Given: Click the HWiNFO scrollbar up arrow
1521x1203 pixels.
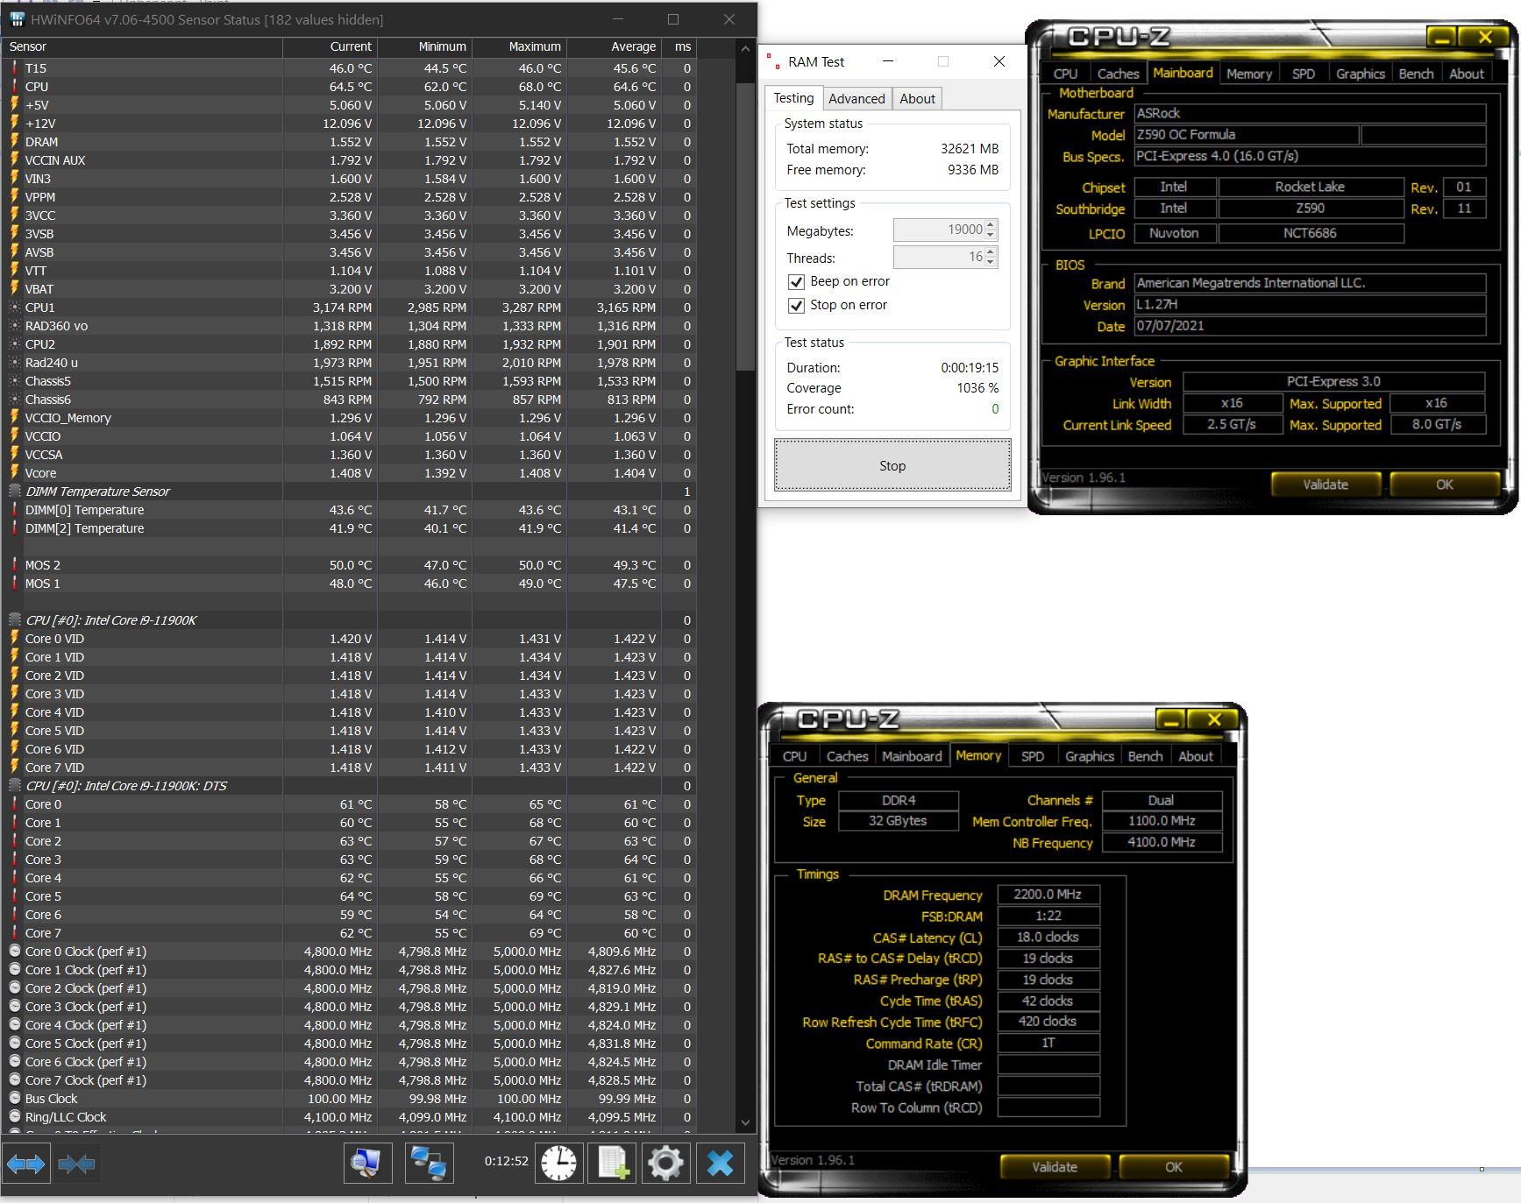Looking at the screenshot, I should (745, 47).
